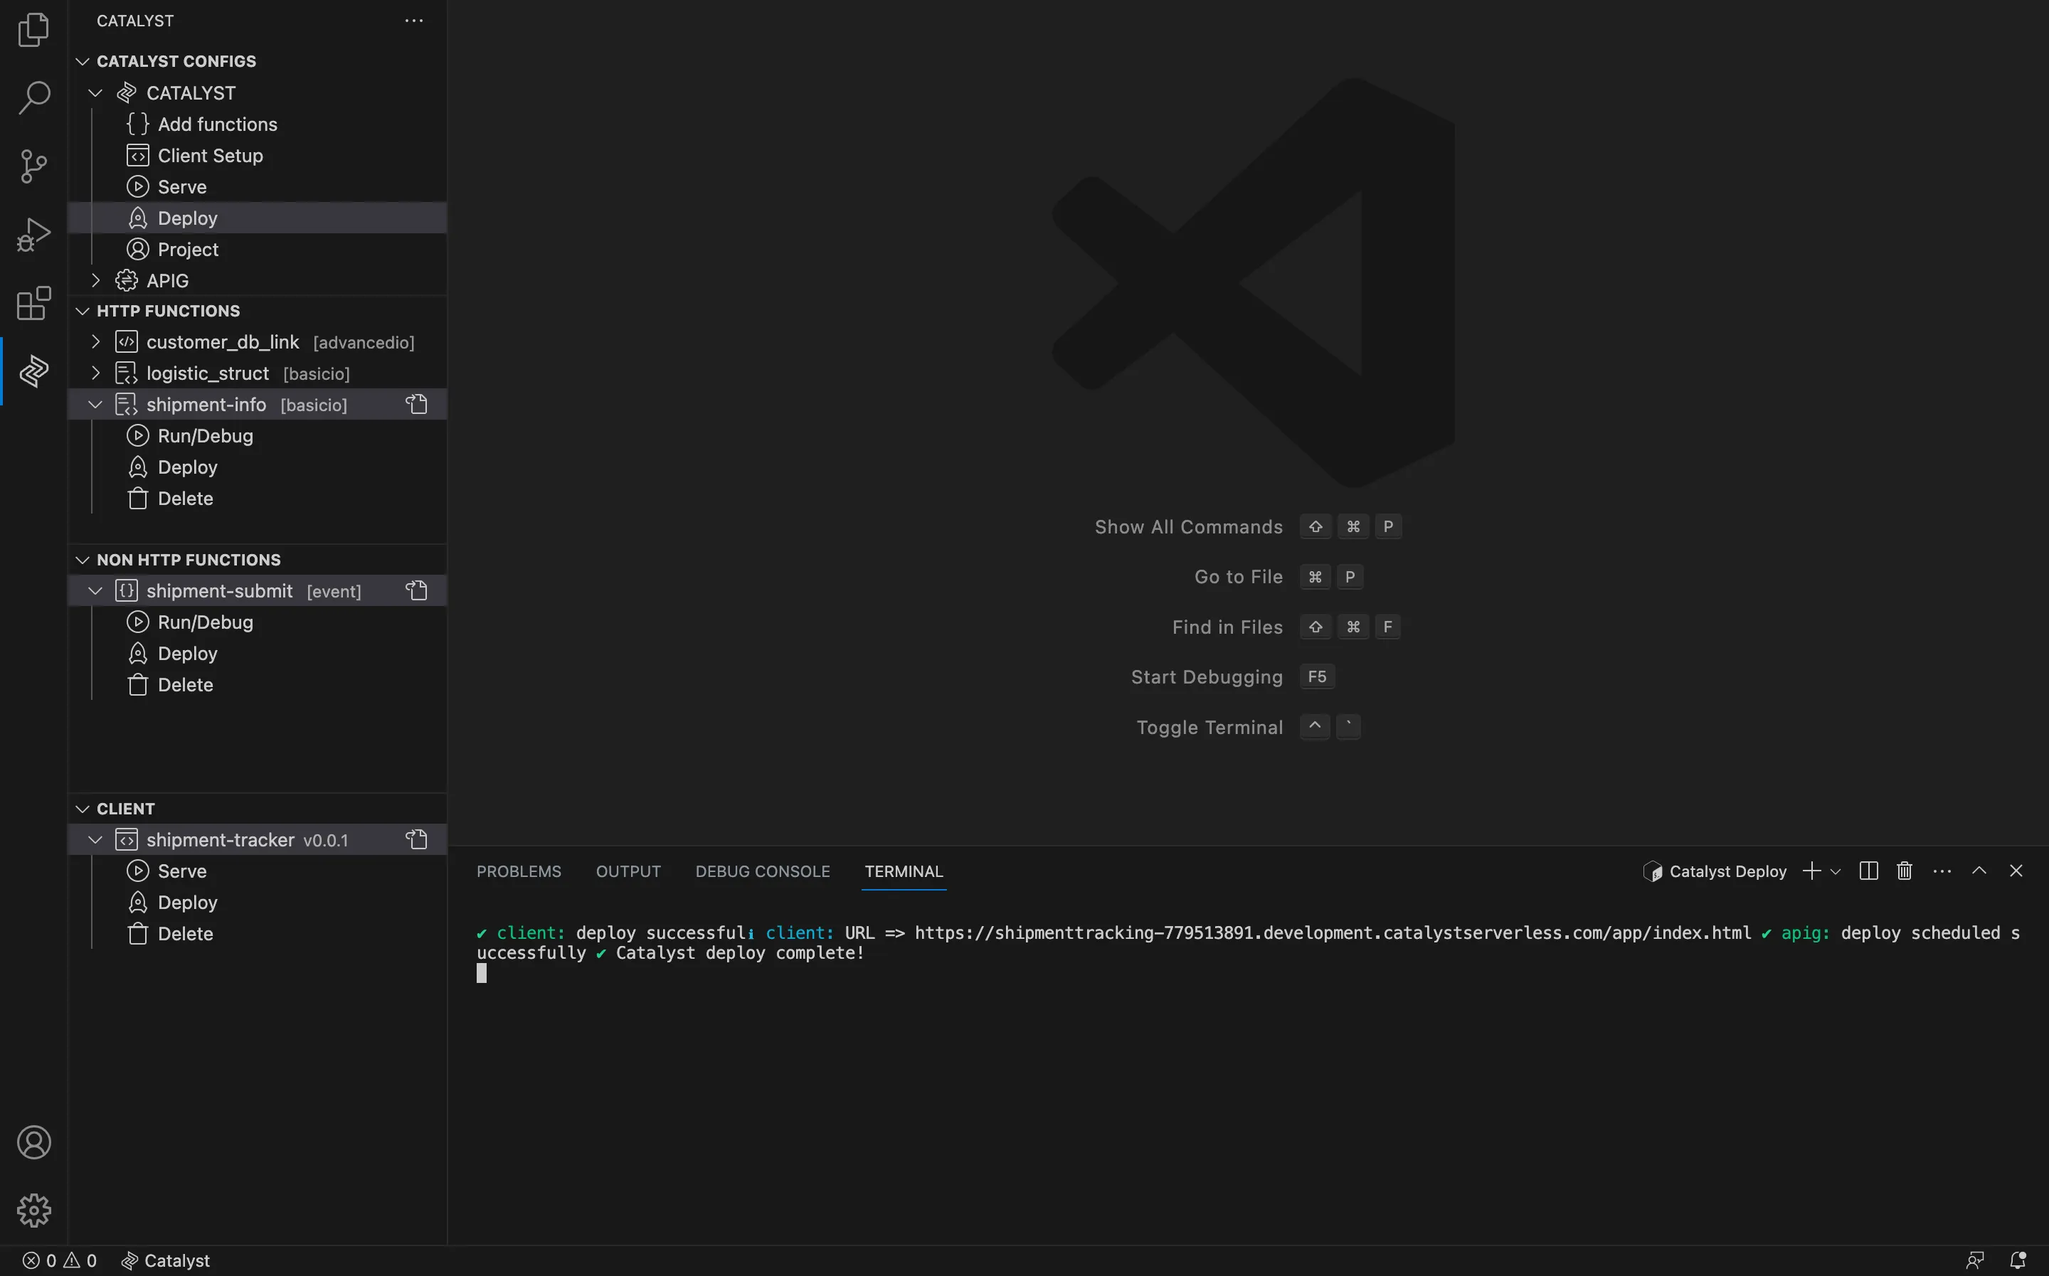The width and height of the screenshot is (2049, 1276).
Task: Switch to the PROBLEMS tab
Action: (519, 871)
